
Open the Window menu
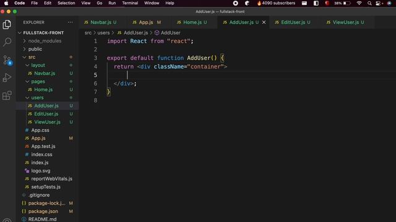point(152,3)
